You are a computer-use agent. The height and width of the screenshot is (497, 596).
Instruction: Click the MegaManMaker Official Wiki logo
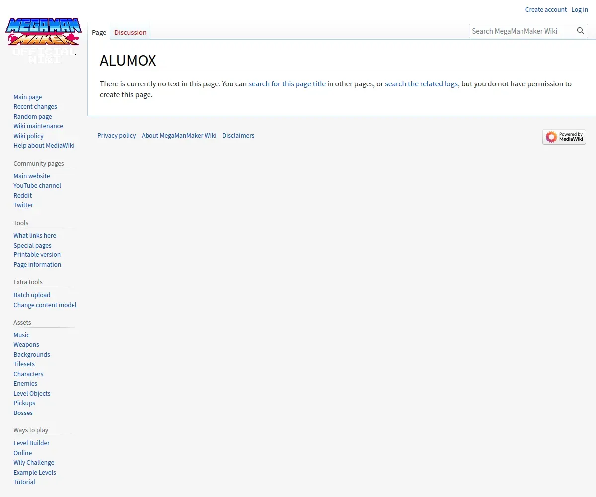44,40
